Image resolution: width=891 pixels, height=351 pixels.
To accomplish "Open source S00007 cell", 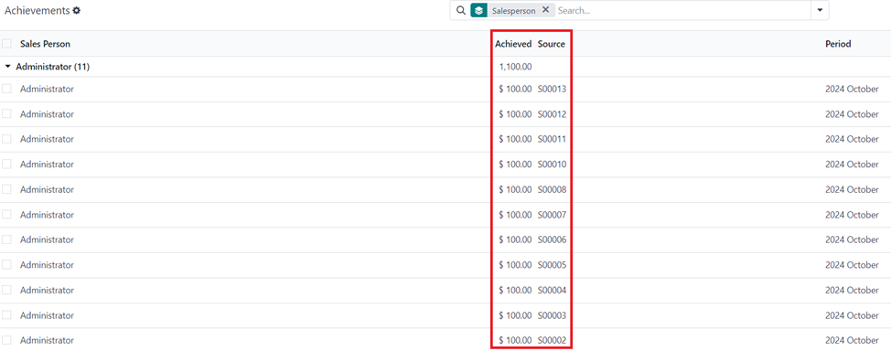I will (x=553, y=214).
